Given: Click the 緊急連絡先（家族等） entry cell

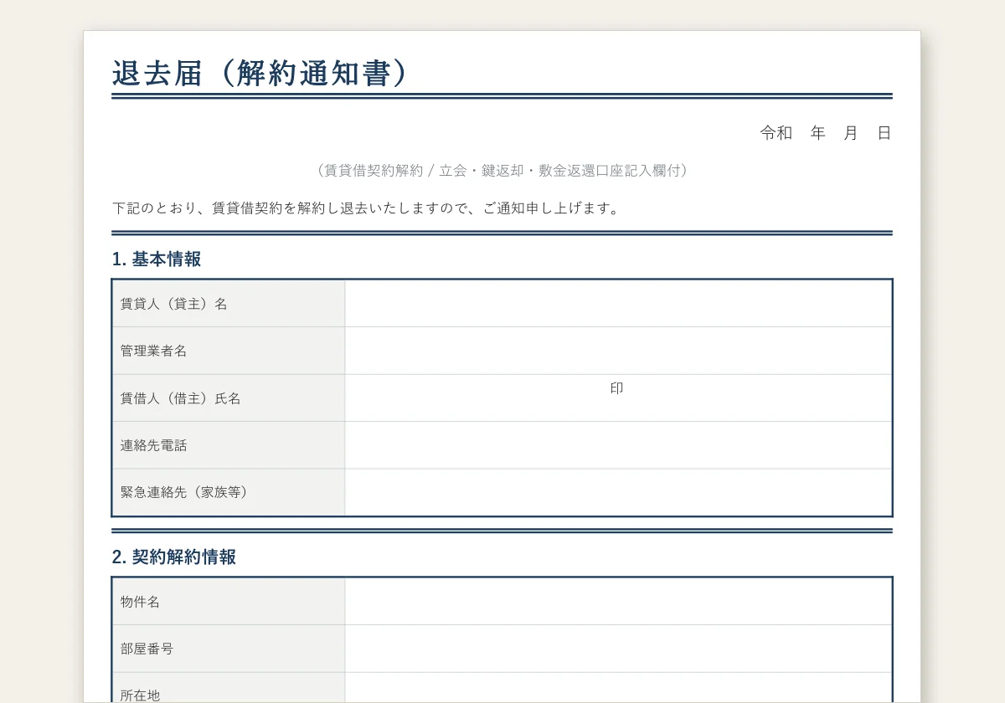Looking at the screenshot, I should tap(618, 492).
